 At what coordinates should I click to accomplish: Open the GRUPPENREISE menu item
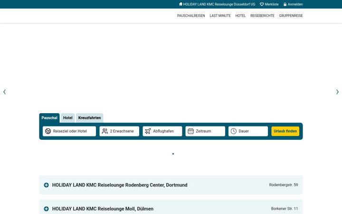pos(291,16)
